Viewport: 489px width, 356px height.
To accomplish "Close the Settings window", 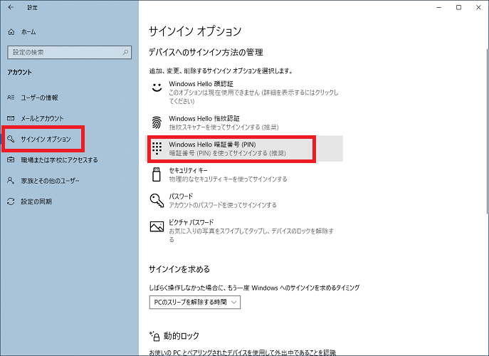I will [x=478, y=8].
